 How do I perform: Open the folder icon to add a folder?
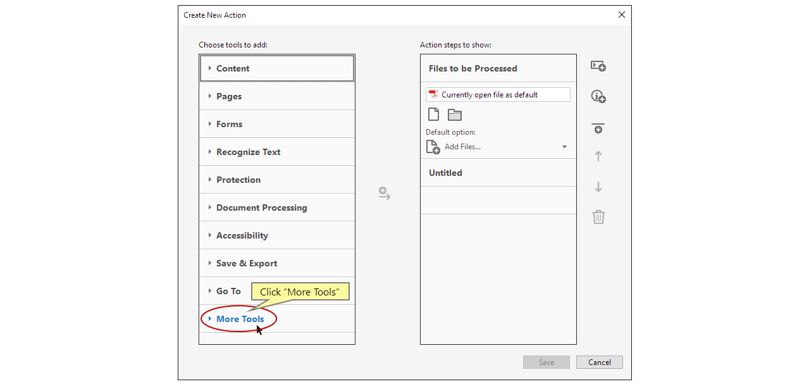pos(454,114)
